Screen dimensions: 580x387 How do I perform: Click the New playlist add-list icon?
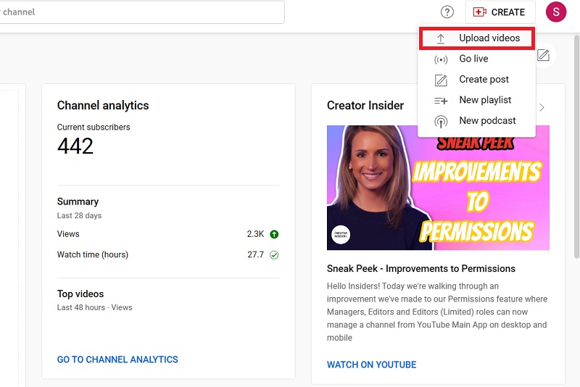click(441, 101)
